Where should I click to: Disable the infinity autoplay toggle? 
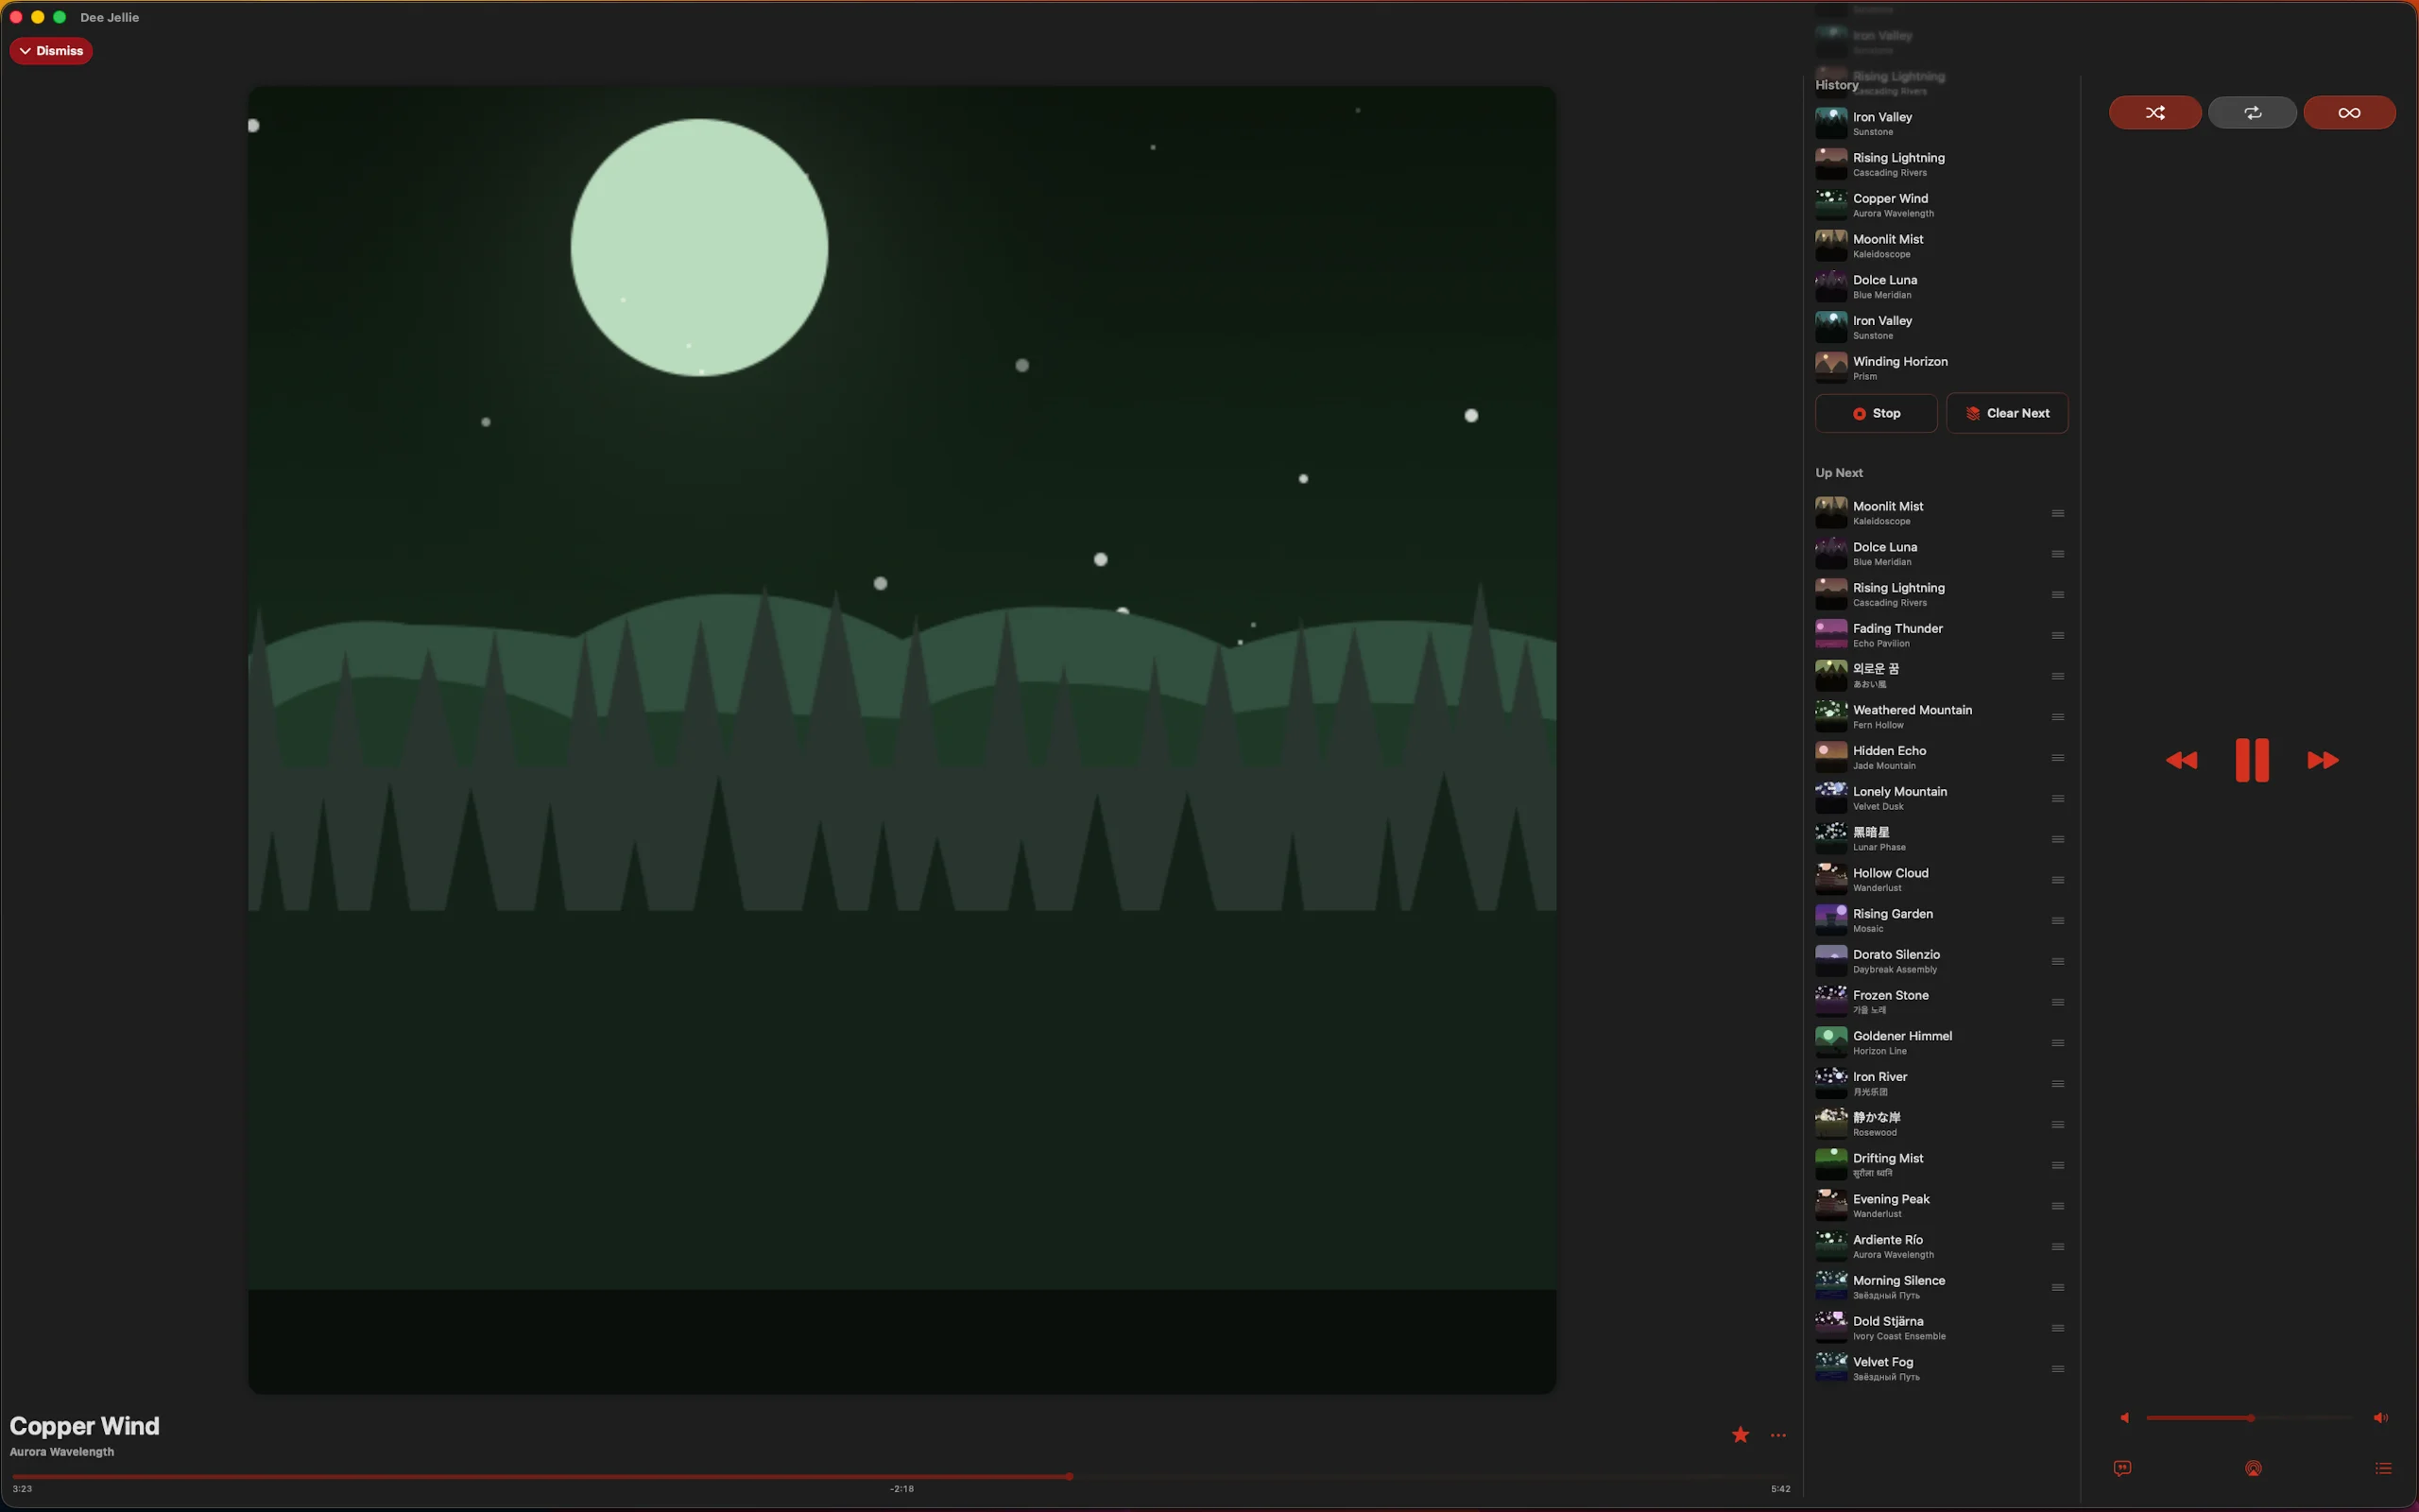(x=2349, y=113)
